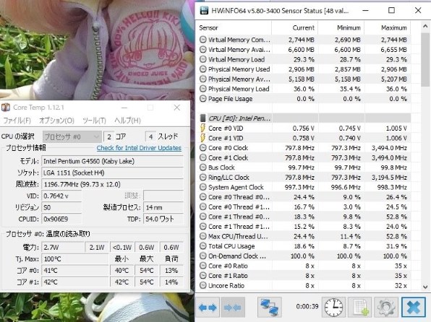
Task: Maximize the HWiNFO64 Sensor Status window
Action: click(x=391, y=10)
